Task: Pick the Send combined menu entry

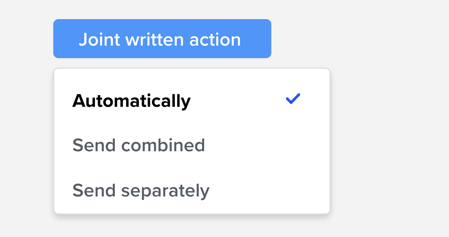Action: pos(139,145)
